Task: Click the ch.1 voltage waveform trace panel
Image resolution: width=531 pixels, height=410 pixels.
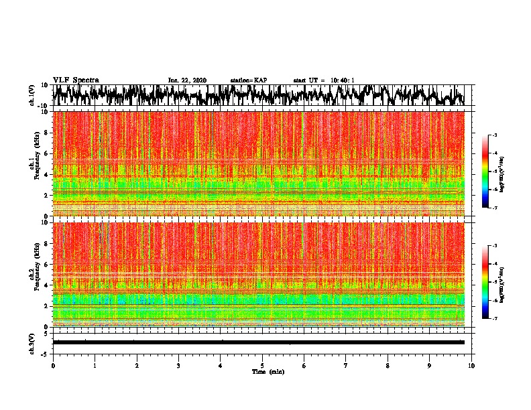Action: [262, 95]
